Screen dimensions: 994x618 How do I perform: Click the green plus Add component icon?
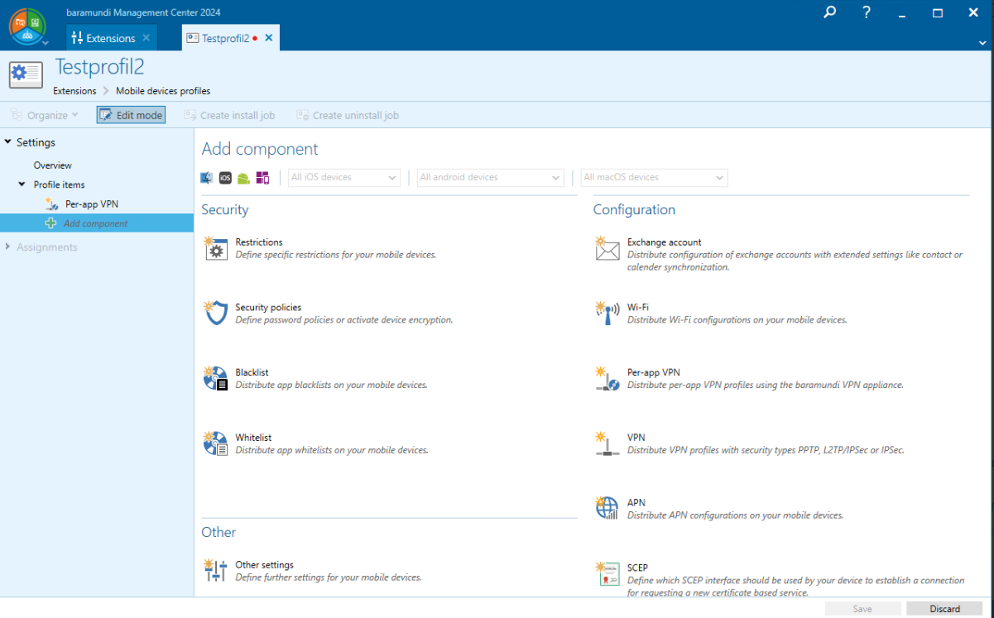[51, 223]
